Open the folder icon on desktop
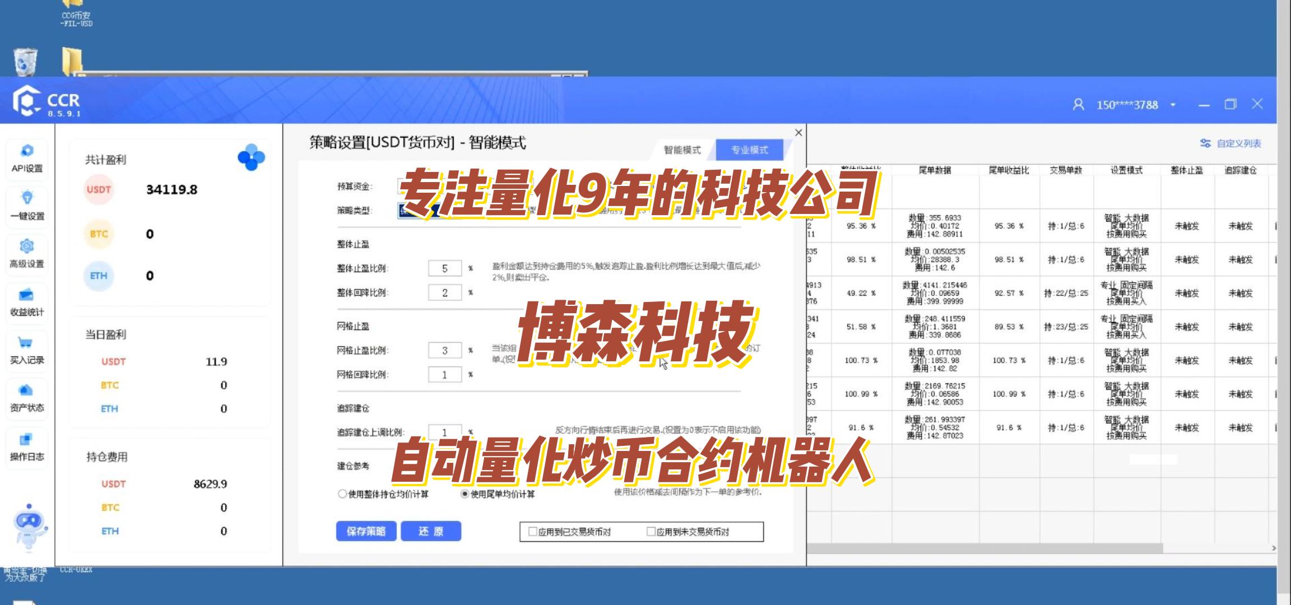 click(73, 61)
